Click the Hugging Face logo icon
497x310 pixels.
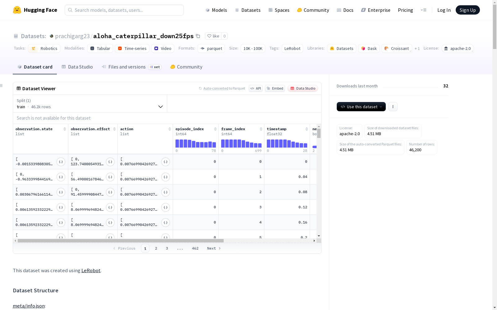(17, 10)
